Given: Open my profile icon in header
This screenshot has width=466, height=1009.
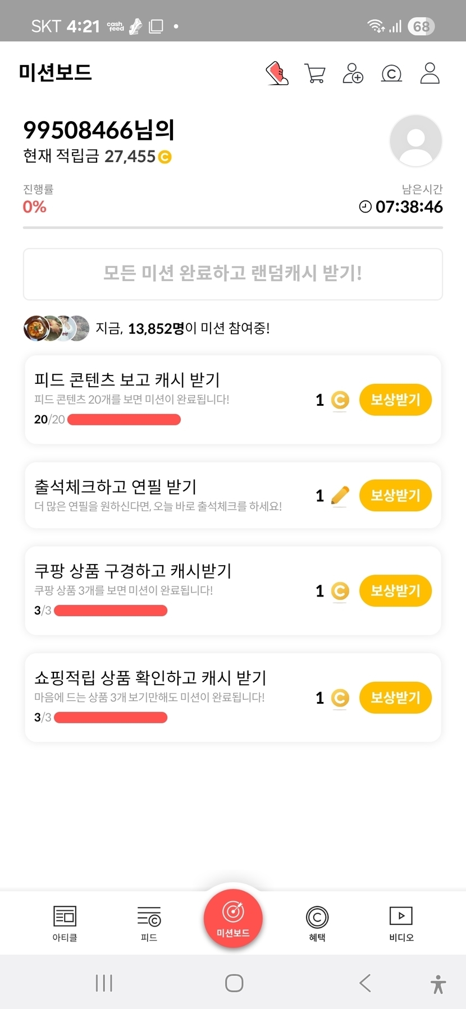Looking at the screenshot, I should 430,74.
